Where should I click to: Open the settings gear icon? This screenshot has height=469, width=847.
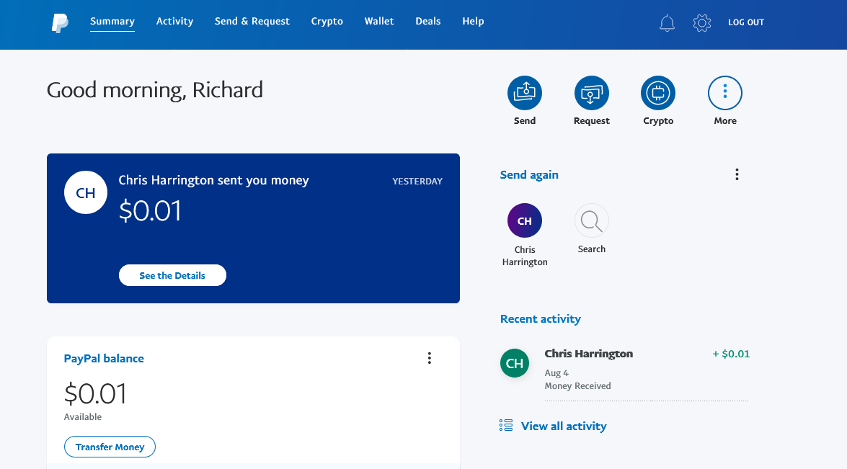tap(701, 22)
